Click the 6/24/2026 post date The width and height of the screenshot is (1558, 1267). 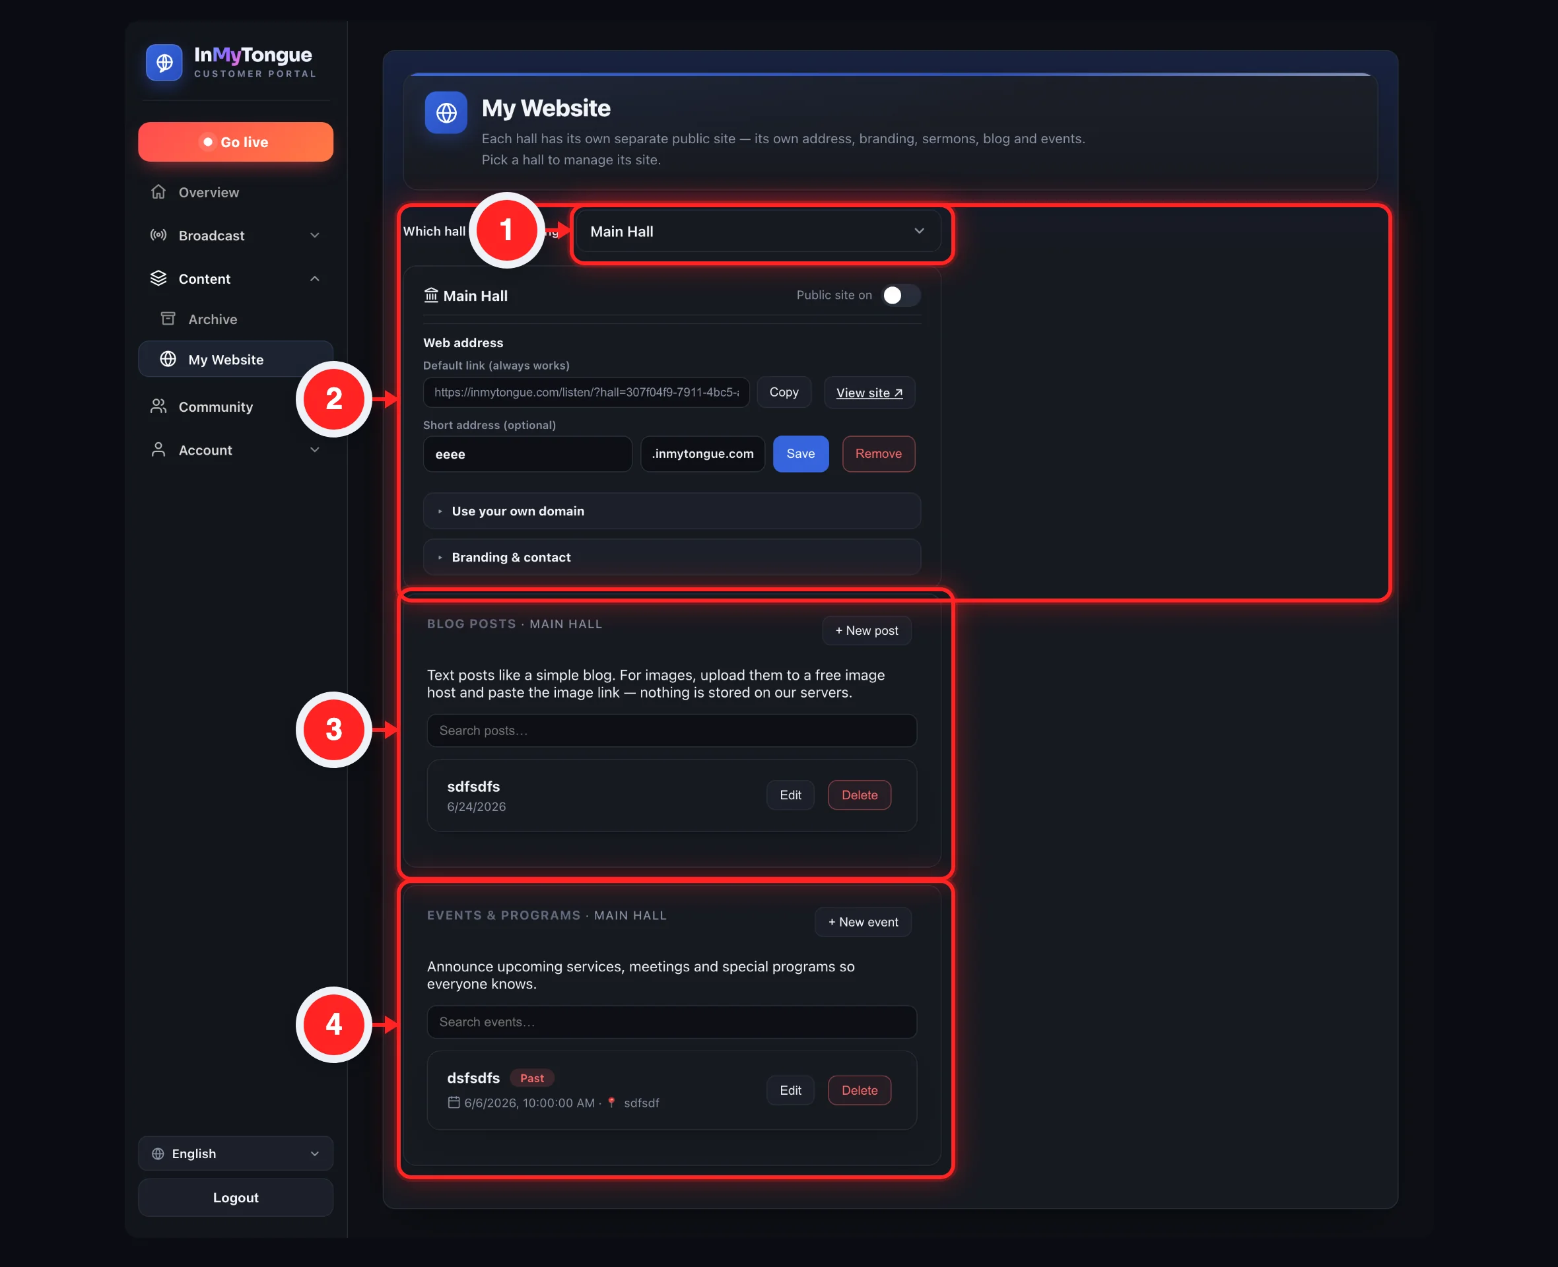[476, 806]
